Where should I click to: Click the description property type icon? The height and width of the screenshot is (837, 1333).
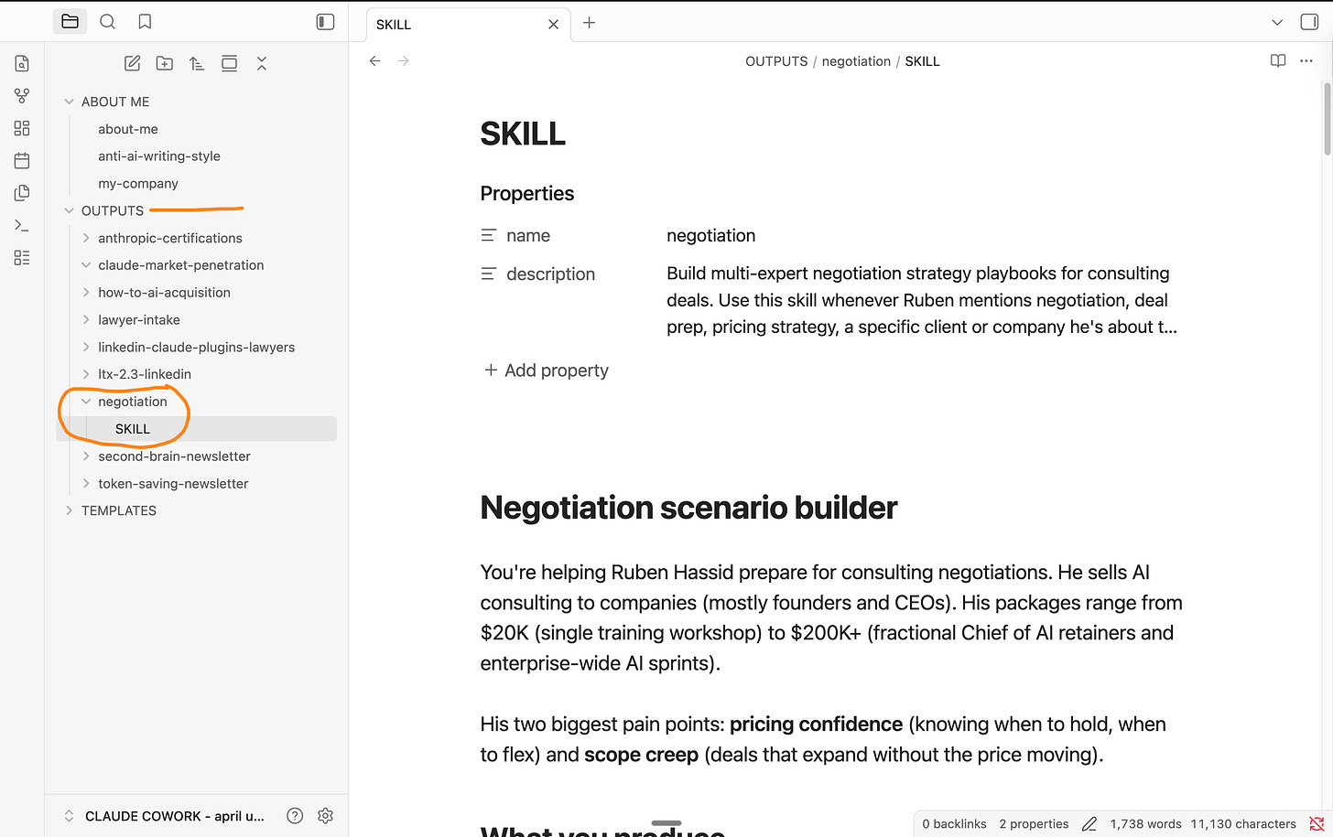pos(489,274)
